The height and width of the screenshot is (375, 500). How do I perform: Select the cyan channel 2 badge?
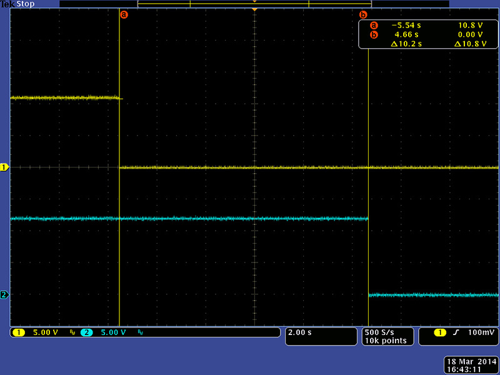point(87,332)
